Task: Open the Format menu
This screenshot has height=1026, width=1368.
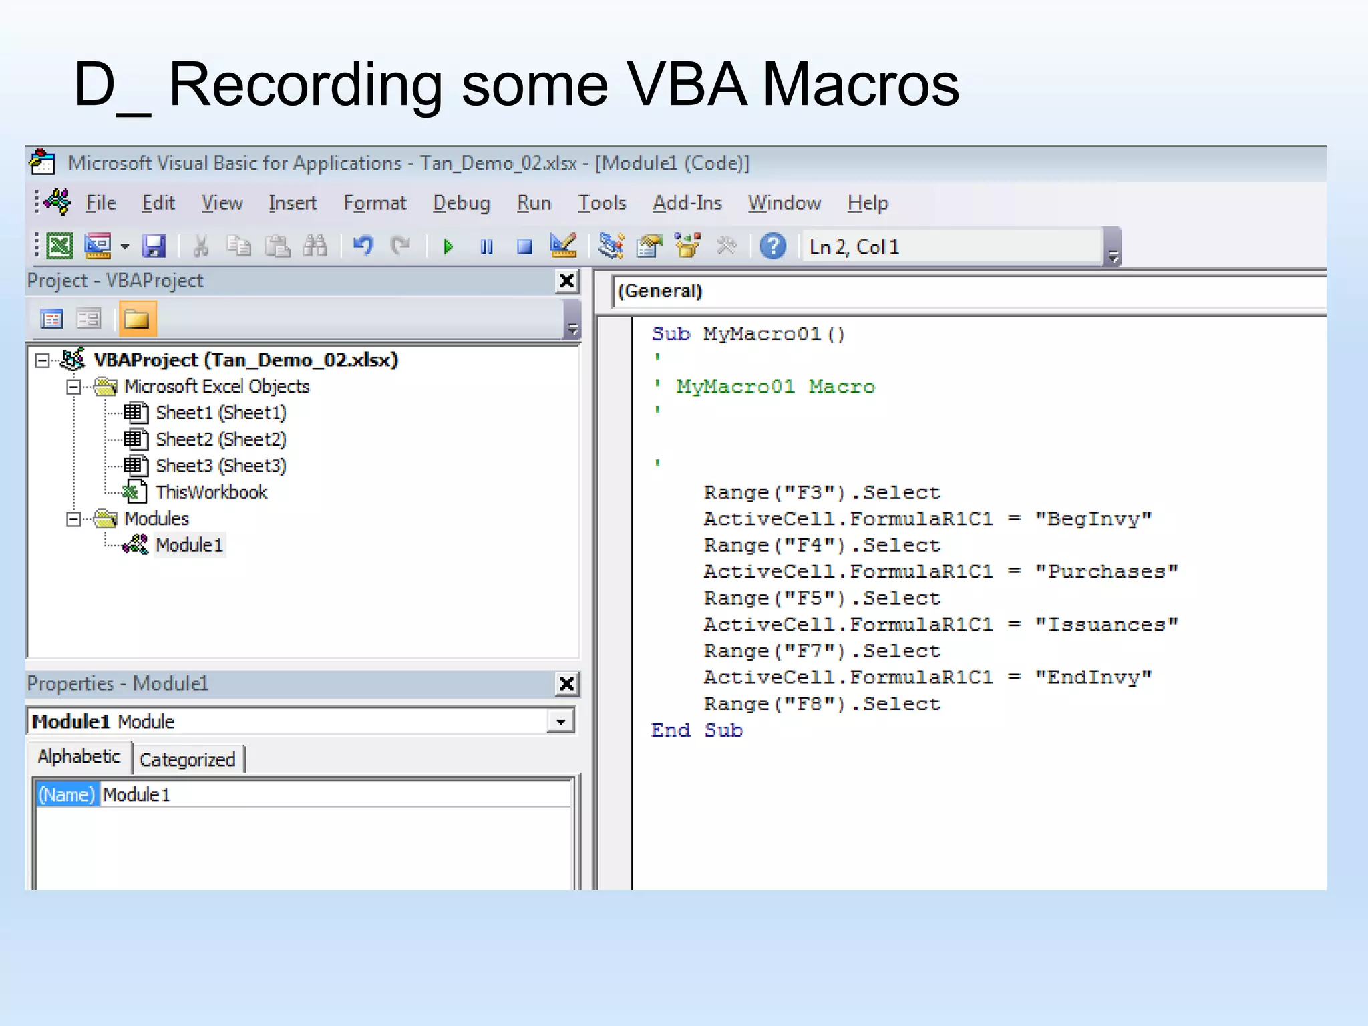Action: click(375, 203)
